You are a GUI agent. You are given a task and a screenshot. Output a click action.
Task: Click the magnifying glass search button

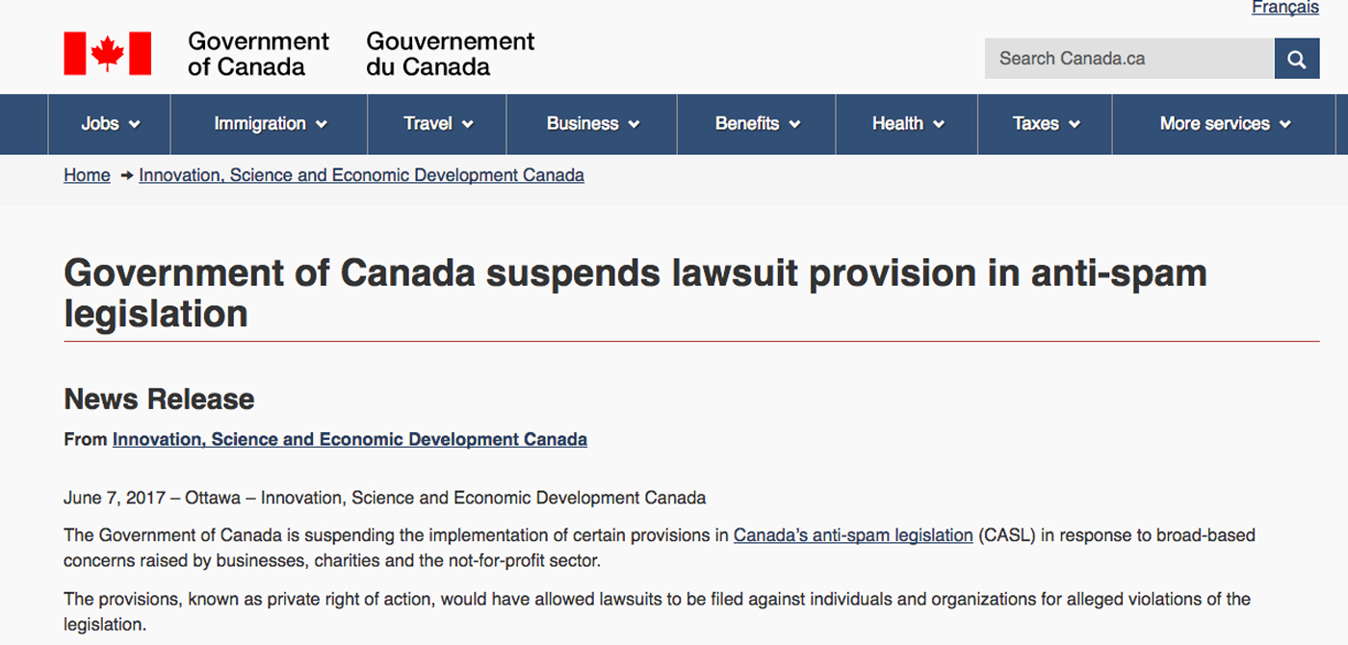(1297, 59)
